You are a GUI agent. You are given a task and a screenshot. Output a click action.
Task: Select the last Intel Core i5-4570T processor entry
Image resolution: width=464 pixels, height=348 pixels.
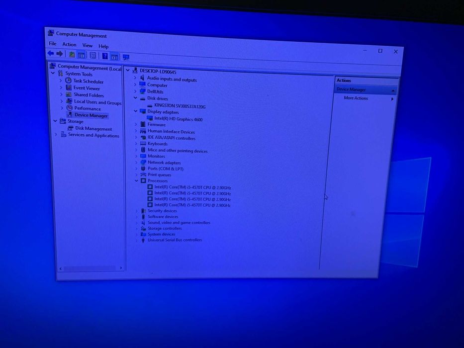click(x=192, y=205)
